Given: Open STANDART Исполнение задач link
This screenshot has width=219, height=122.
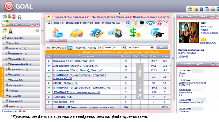Looking at the screenshot, I should [77, 92].
